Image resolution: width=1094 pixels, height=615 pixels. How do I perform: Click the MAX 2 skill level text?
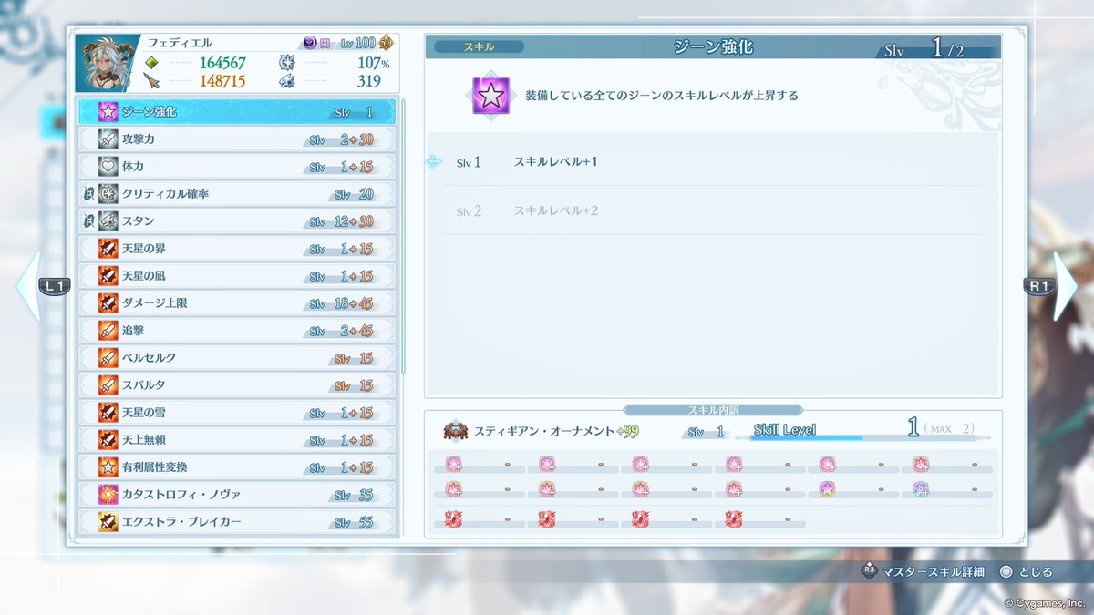click(948, 428)
